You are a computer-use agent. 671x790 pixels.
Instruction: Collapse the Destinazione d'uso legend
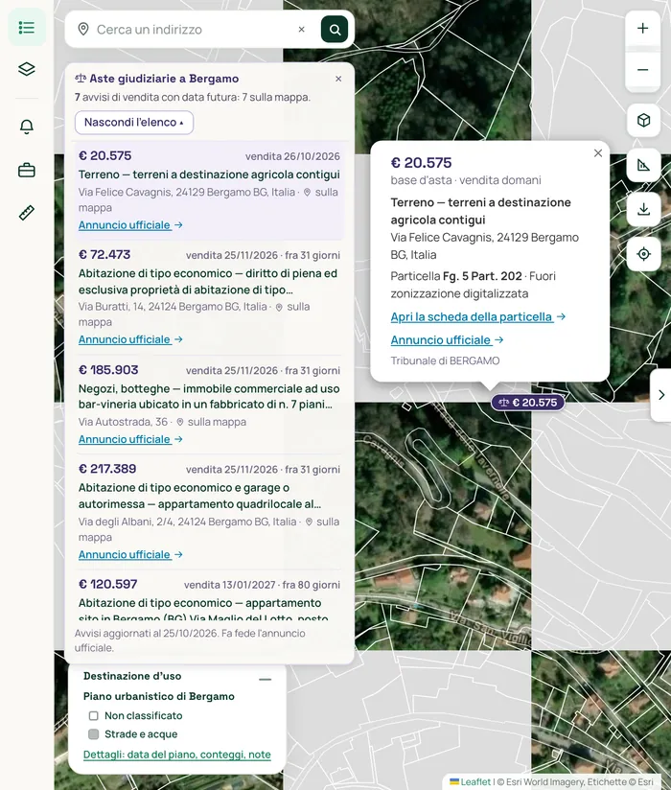point(265,679)
